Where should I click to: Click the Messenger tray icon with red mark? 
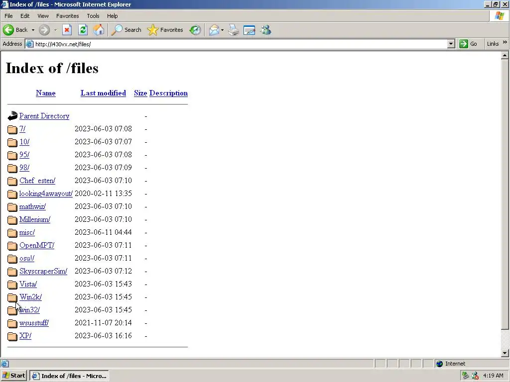(x=475, y=376)
